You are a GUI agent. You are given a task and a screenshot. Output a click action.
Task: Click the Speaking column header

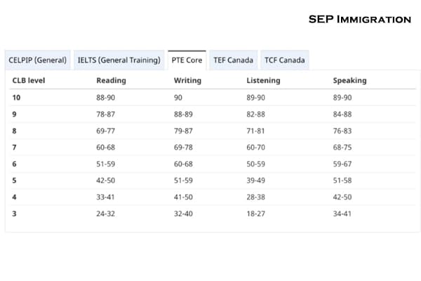click(349, 81)
